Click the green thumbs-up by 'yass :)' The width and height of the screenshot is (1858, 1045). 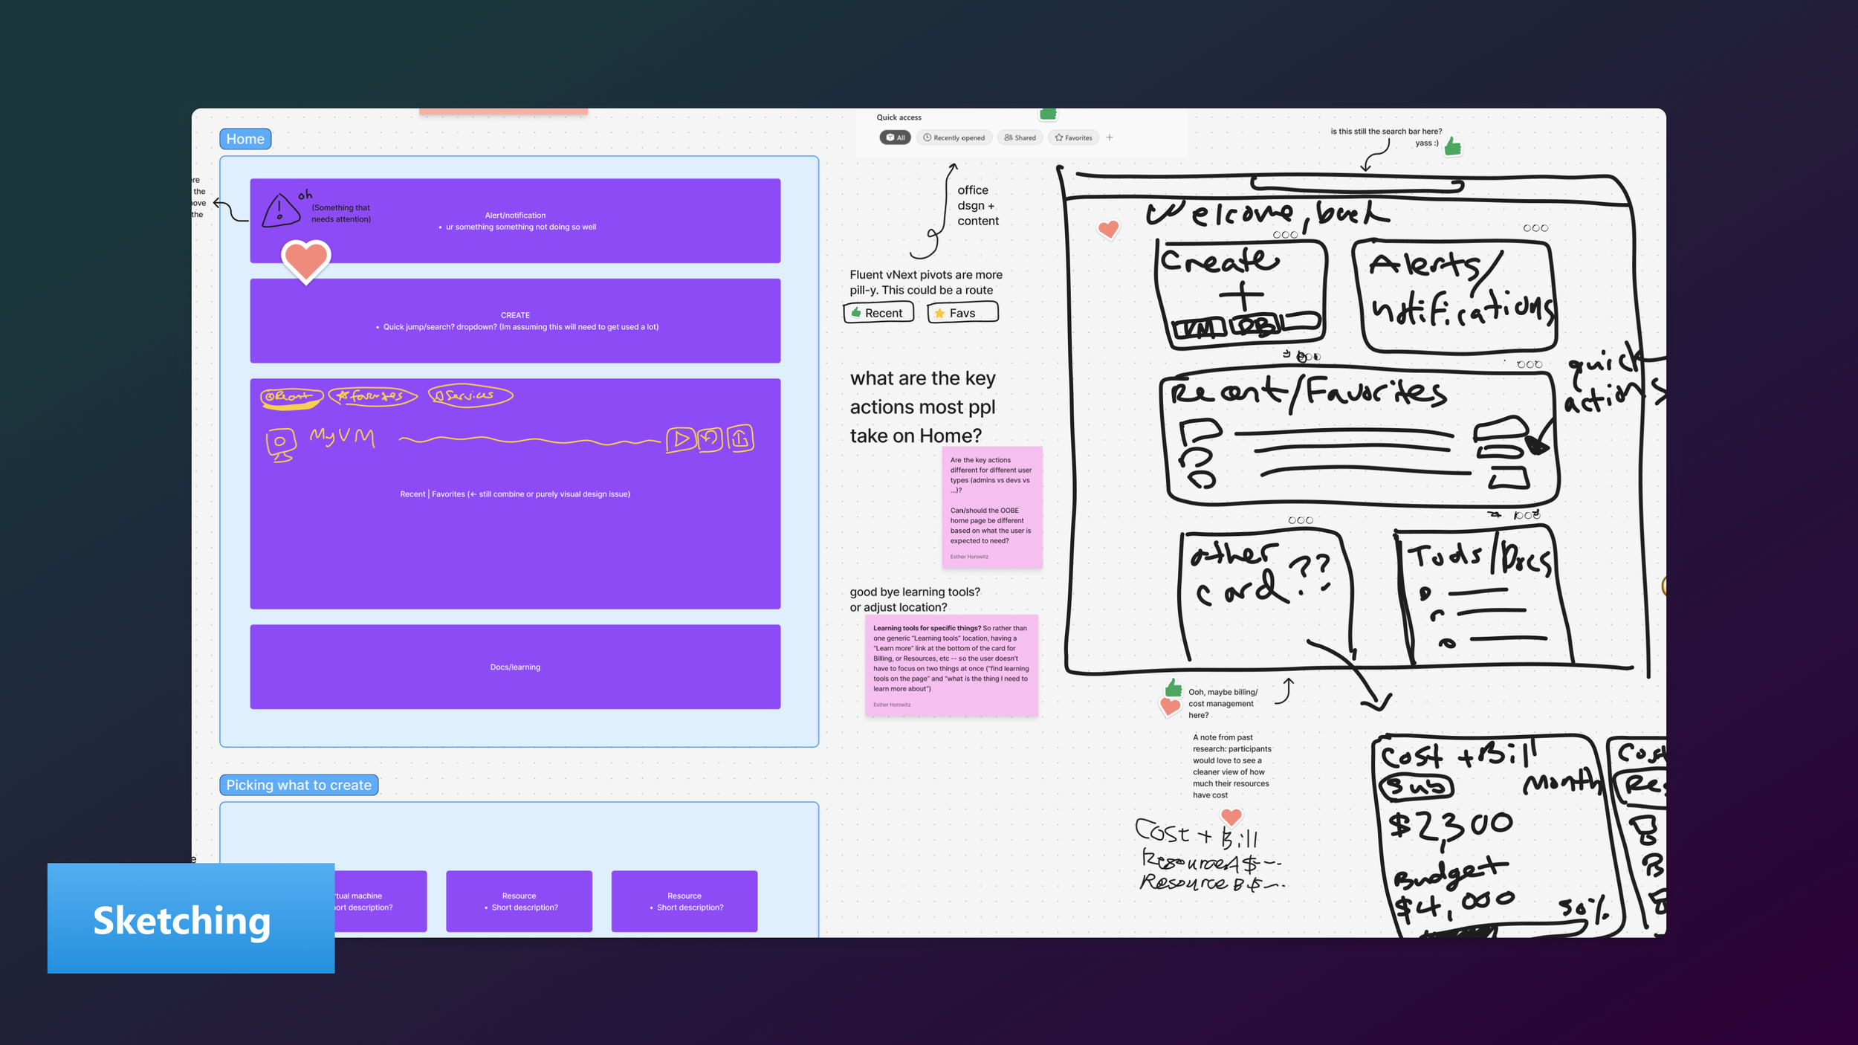click(x=1452, y=147)
